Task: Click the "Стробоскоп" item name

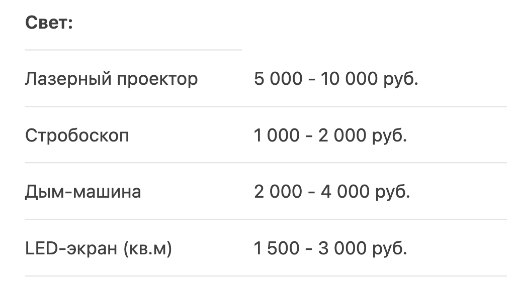Action: pos(77,135)
